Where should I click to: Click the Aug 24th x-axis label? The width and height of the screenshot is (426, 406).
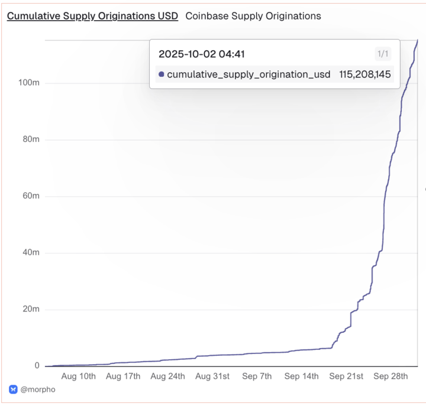point(167,376)
